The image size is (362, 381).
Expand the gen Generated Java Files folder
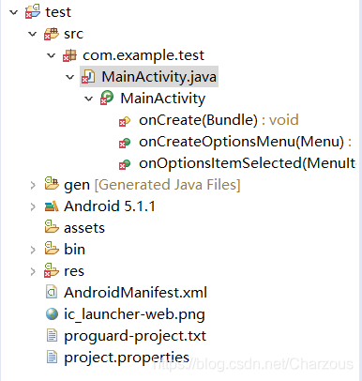(x=33, y=185)
